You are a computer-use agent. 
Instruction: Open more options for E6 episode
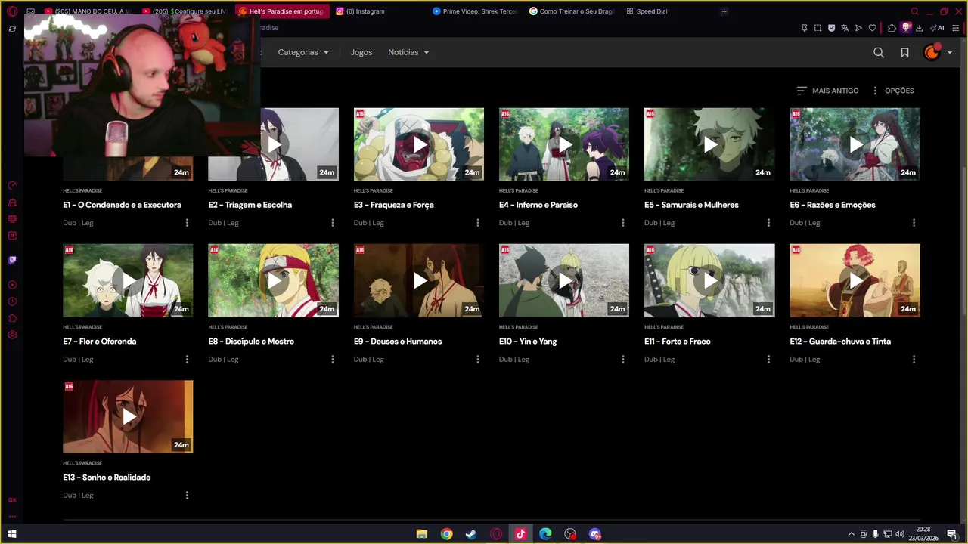914,223
